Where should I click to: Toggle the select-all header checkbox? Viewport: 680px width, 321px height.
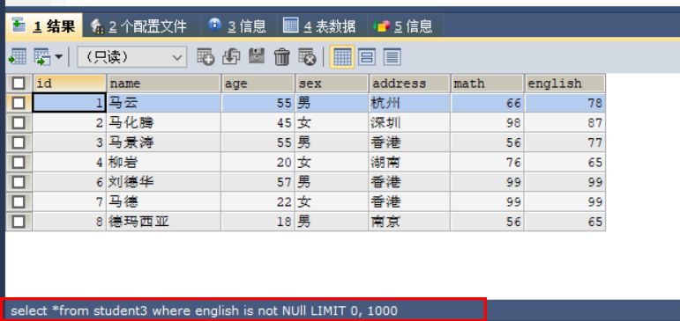[19, 83]
